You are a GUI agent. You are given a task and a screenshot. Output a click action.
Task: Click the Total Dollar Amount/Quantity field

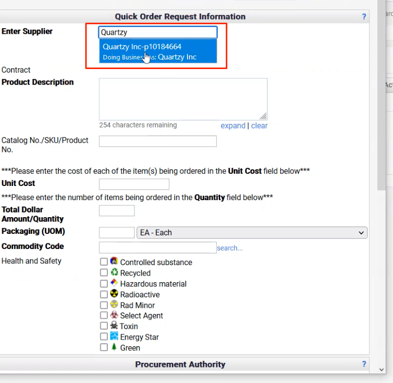pos(117,211)
